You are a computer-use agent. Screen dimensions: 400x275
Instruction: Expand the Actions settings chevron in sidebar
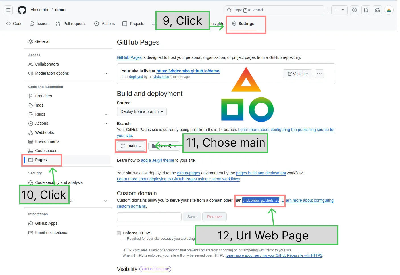tap(106, 124)
